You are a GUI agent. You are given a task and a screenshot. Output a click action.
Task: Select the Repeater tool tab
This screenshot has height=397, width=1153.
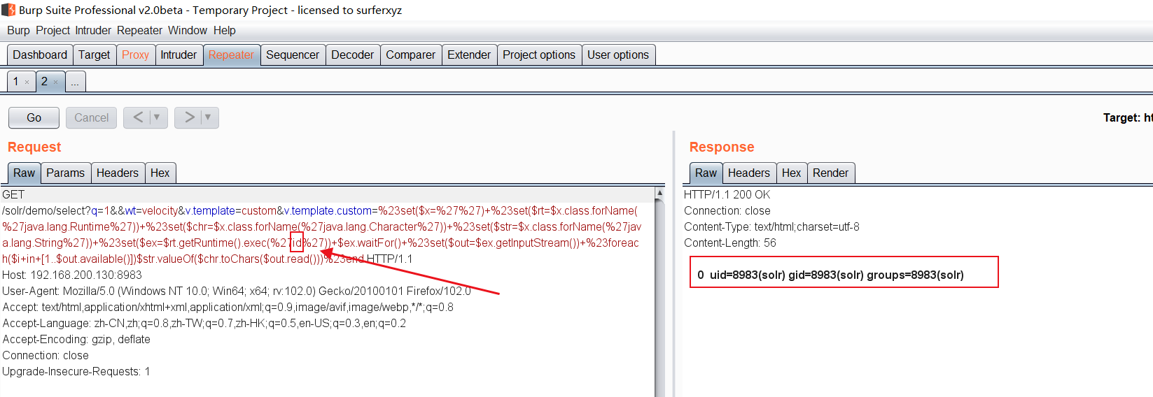coord(231,55)
